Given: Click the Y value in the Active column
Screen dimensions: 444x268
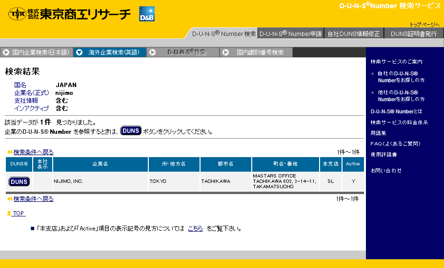Looking at the screenshot, I should (353, 181).
